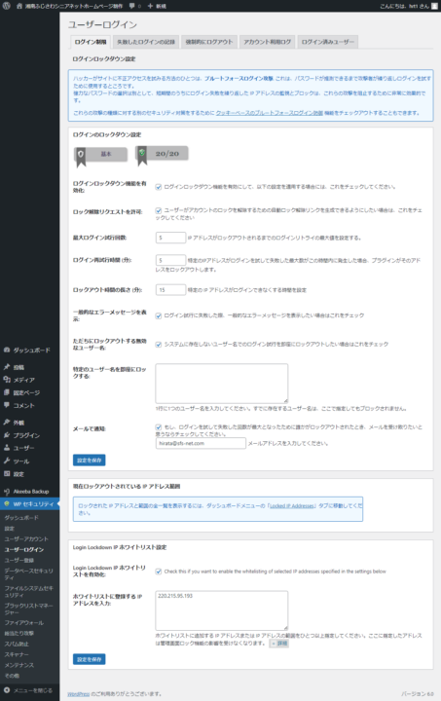Open the WordPress logo menu in admin bar
The height and width of the screenshot is (701, 441).
tap(6, 6)
